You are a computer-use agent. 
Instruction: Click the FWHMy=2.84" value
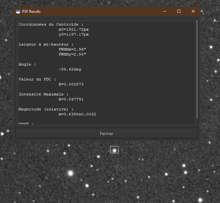72,54
